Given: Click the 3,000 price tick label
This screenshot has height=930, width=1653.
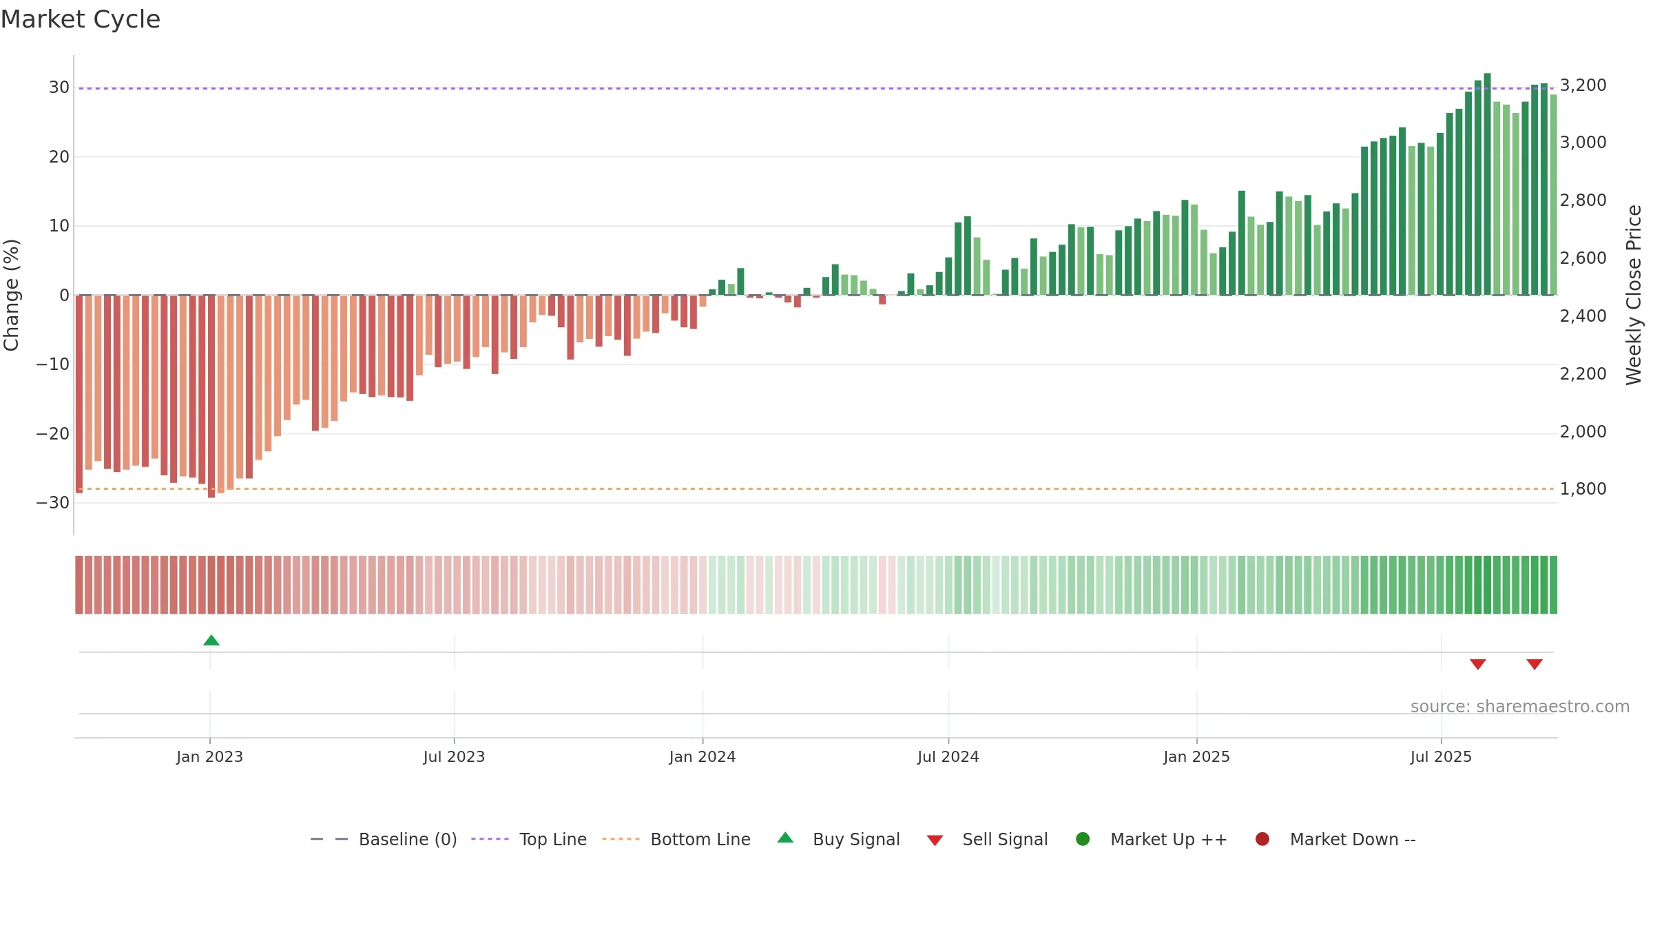Looking at the screenshot, I should 1583,143.
